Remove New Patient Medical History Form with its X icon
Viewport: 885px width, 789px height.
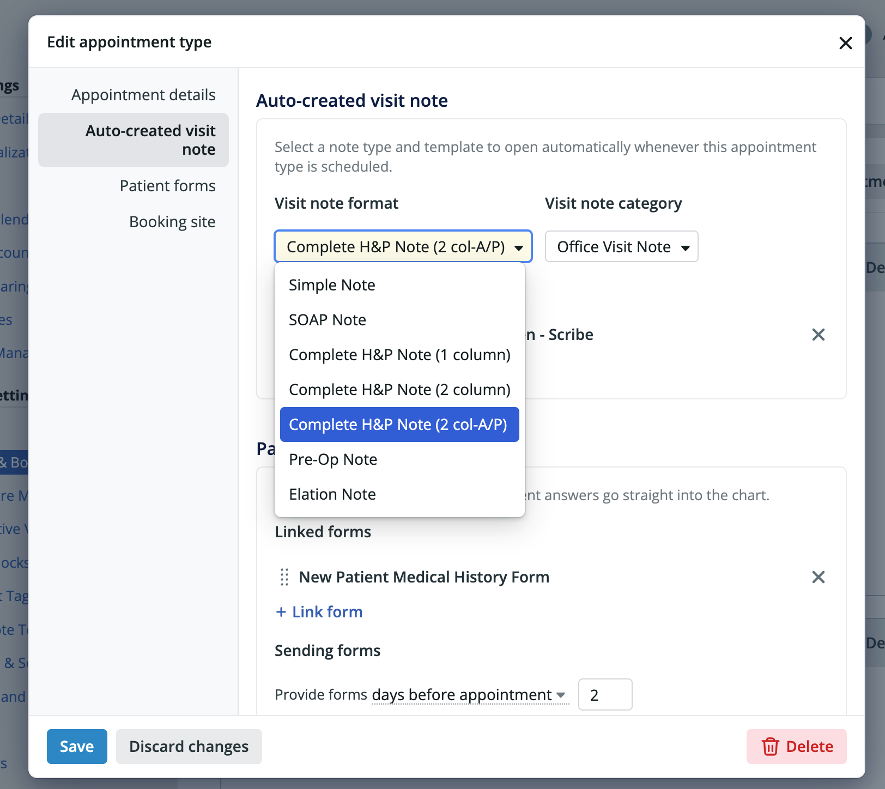coord(818,577)
